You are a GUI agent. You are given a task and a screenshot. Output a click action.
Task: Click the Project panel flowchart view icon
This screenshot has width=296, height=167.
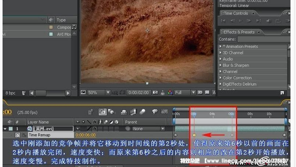tap(74, 27)
